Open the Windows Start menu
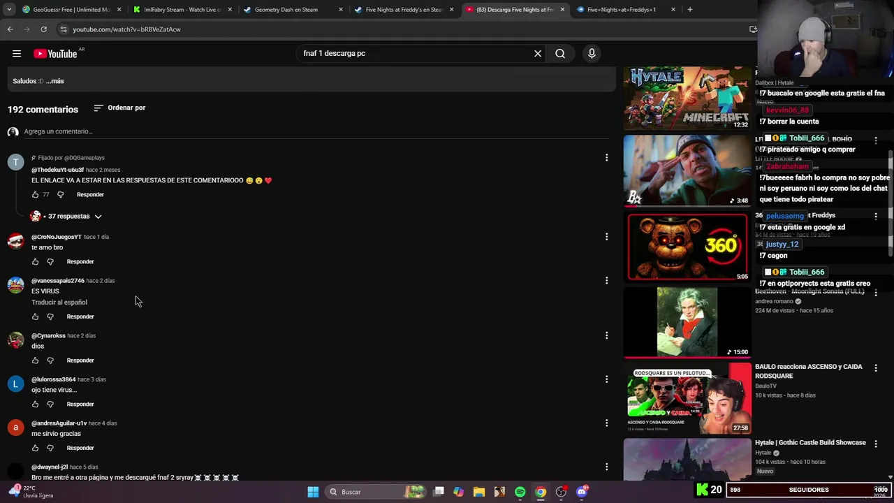 (x=313, y=492)
